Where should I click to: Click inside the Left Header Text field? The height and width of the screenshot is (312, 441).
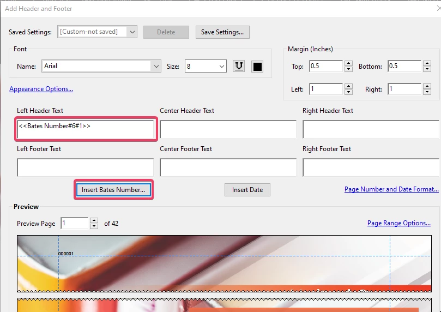coord(86,129)
